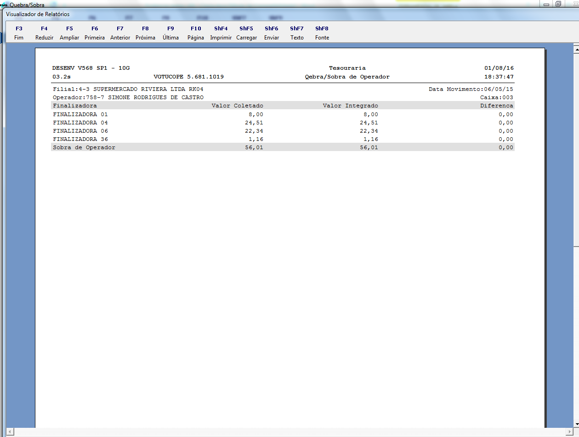579x437 pixels.
Task: Click the Valor Coletado column header
Action: point(238,106)
